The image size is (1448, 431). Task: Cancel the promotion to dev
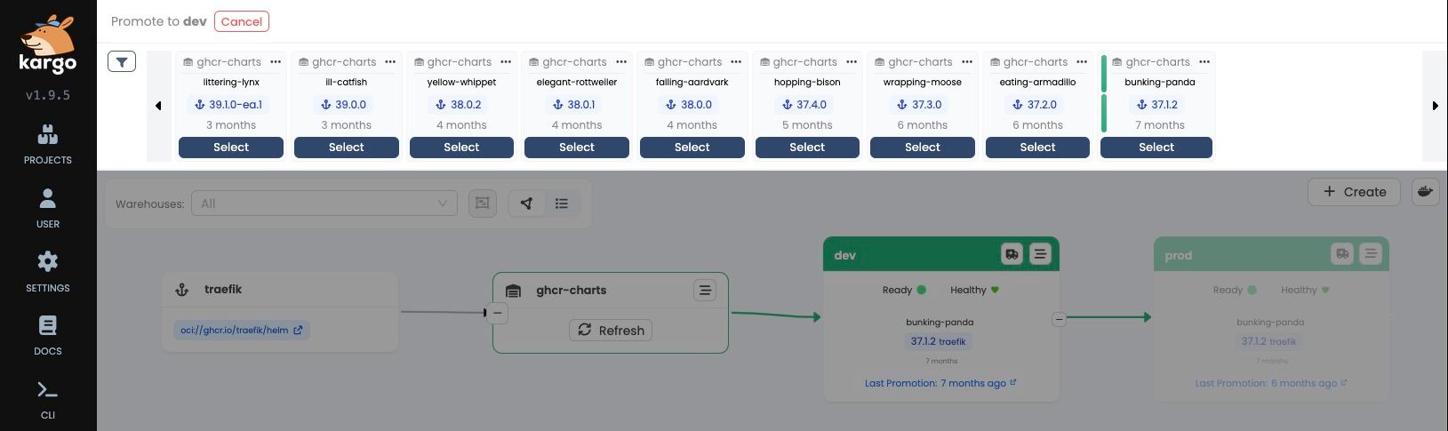(241, 21)
